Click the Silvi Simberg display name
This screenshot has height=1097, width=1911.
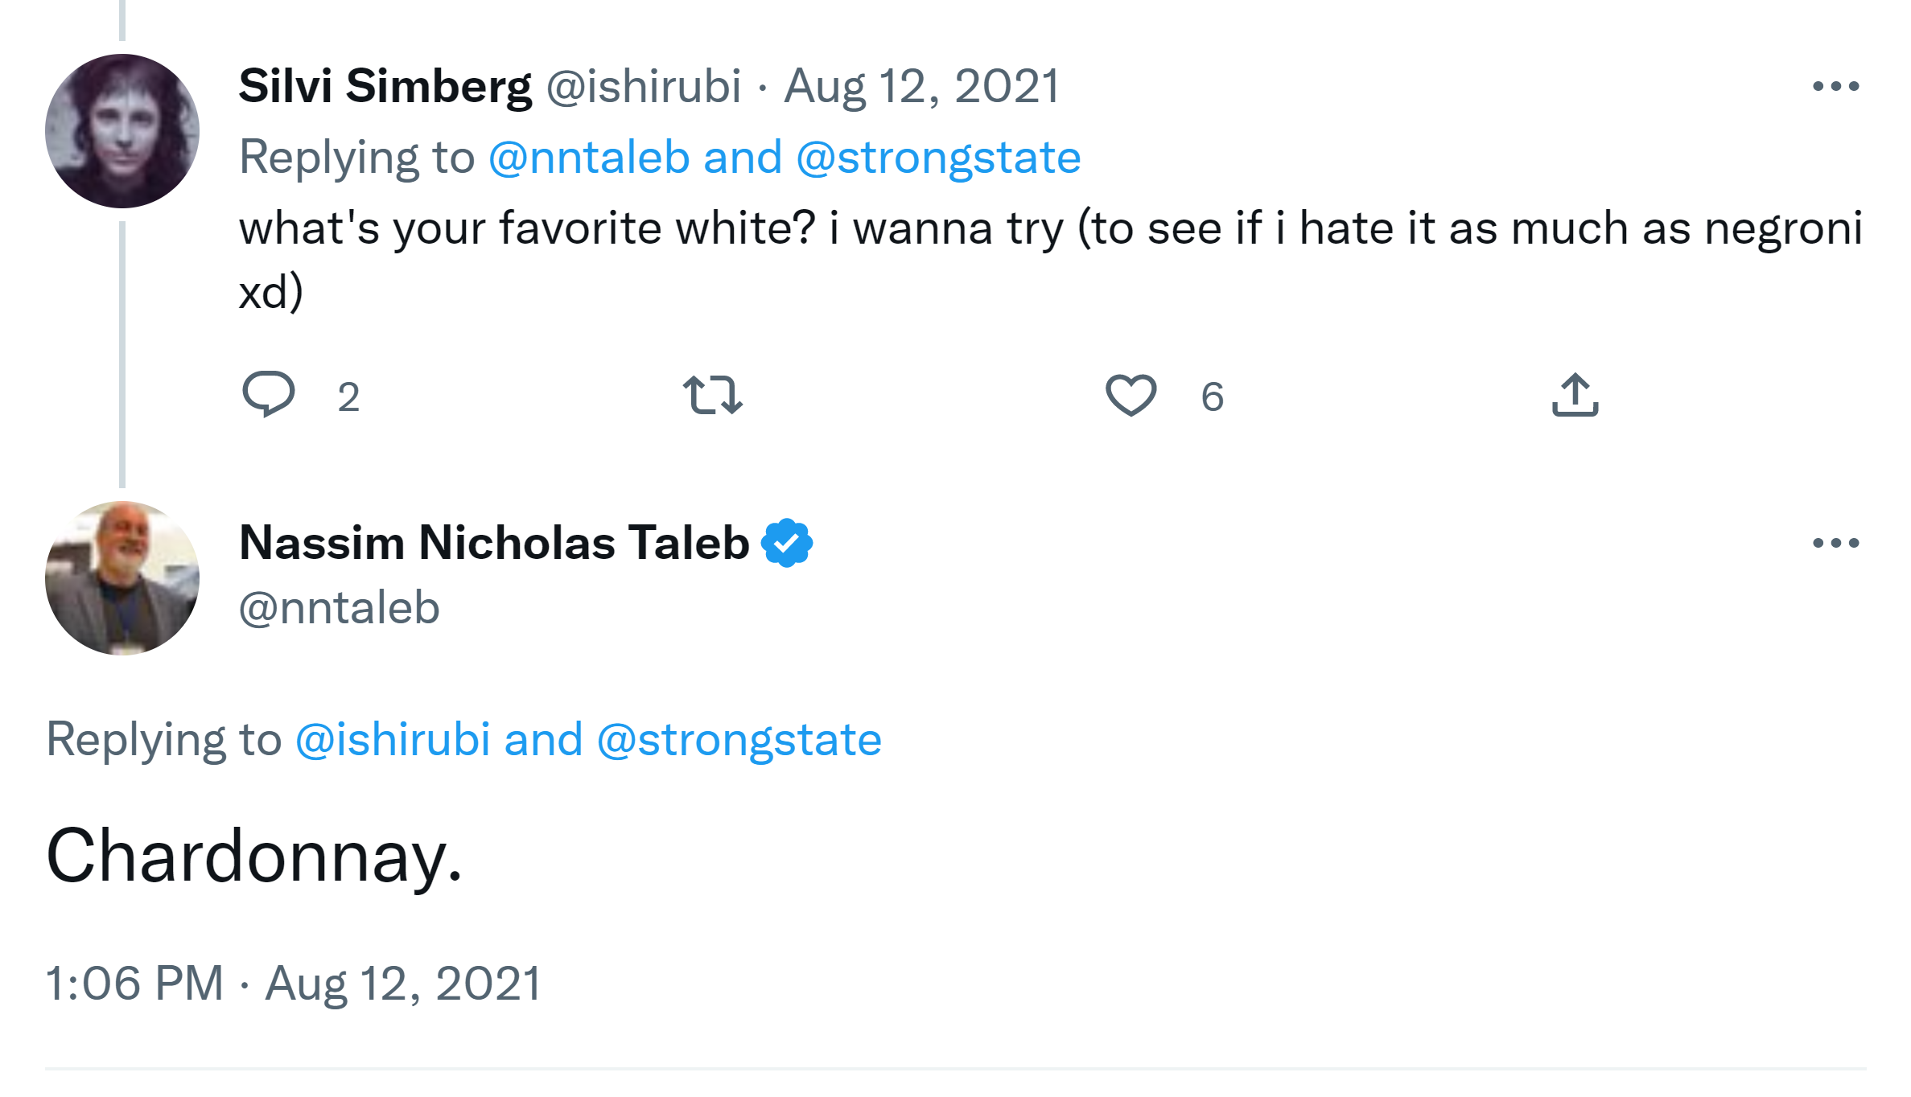[x=385, y=86]
